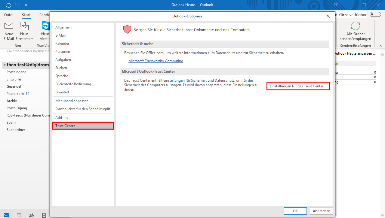The height and width of the screenshot is (218, 385).
Task: Open the Quick Access Toolbar customize dropdown
Action: point(26,5)
